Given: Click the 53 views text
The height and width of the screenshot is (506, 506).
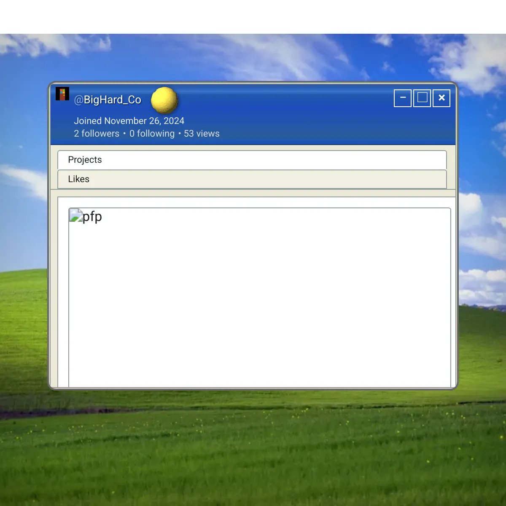Looking at the screenshot, I should point(202,134).
